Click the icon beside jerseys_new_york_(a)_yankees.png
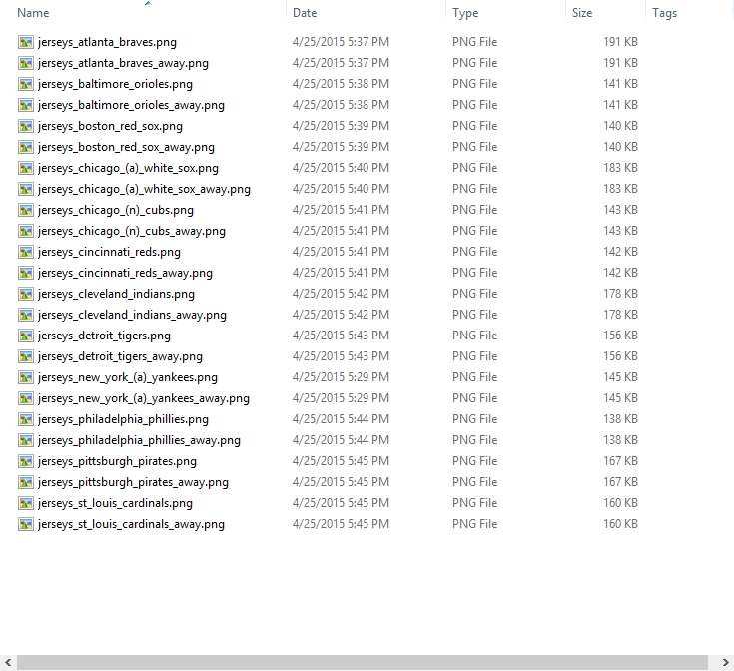This screenshot has width=734, height=671. tap(26, 377)
